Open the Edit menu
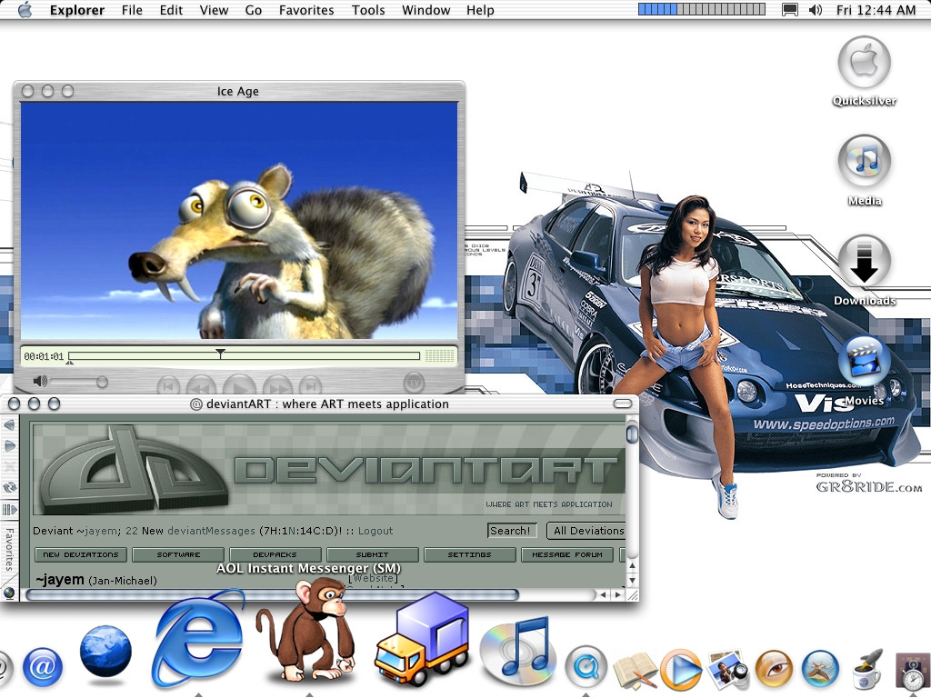The image size is (931, 698). pyautogui.click(x=171, y=10)
